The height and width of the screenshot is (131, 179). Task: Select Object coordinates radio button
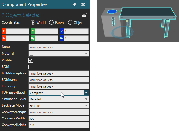tap(70, 23)
